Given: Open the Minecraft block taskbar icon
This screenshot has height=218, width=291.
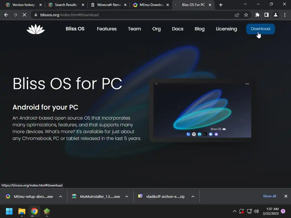Looking at the screenshot, I should (47, 211).
